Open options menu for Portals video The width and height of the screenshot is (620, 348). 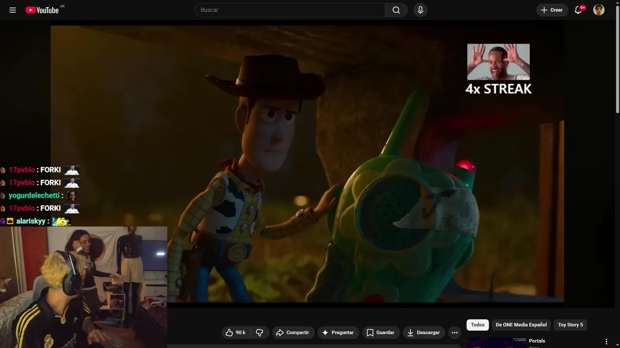tap(606, 342)
